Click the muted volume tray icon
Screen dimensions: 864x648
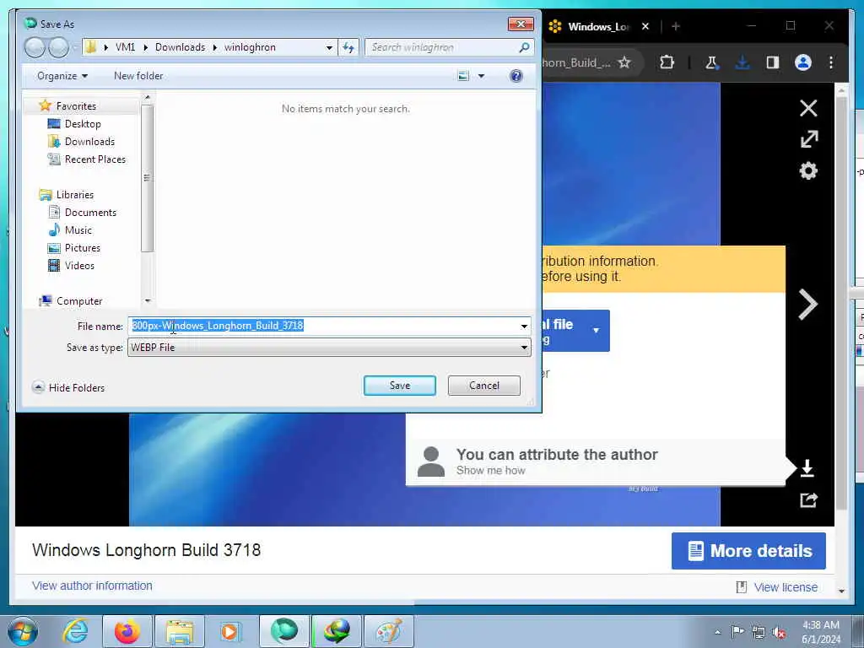point(779,633)
